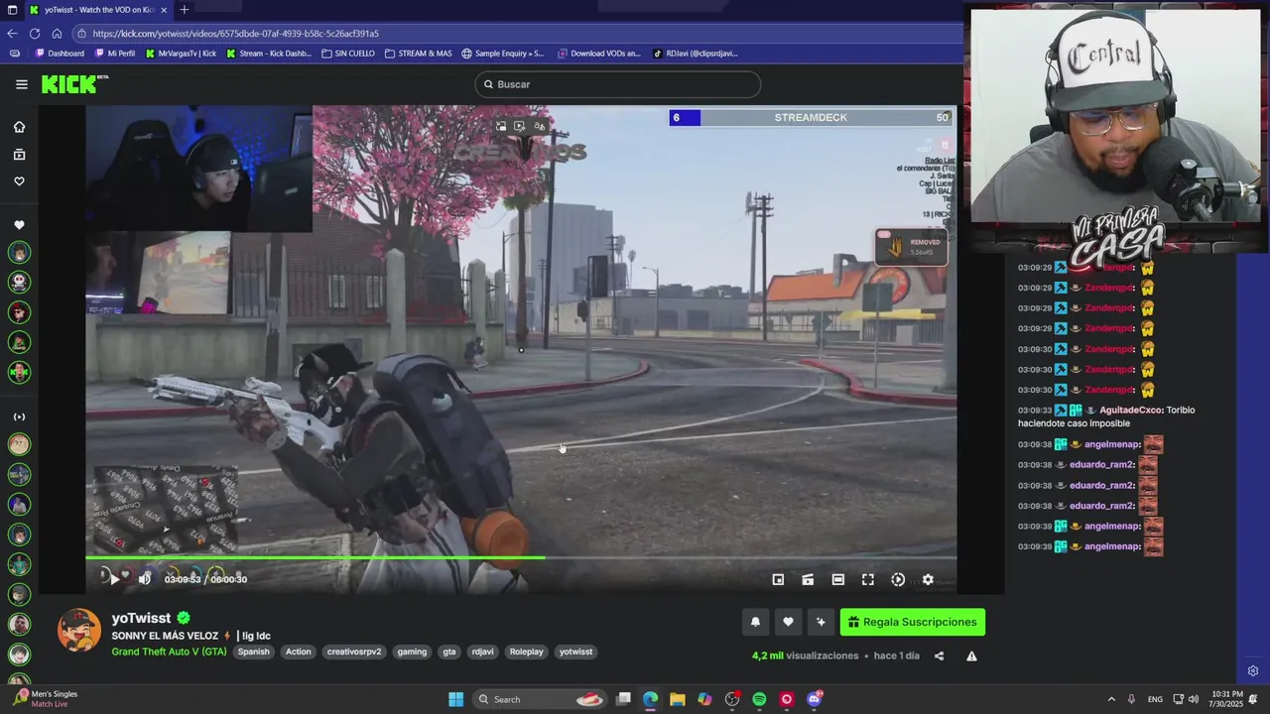Open the Windows Start button
The image size is (1270, 714).
pos(455,699)
